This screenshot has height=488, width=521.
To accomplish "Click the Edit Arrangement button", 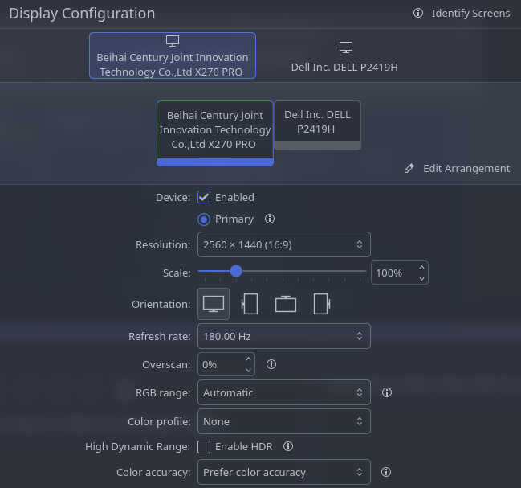I will [x=457, y=168].
